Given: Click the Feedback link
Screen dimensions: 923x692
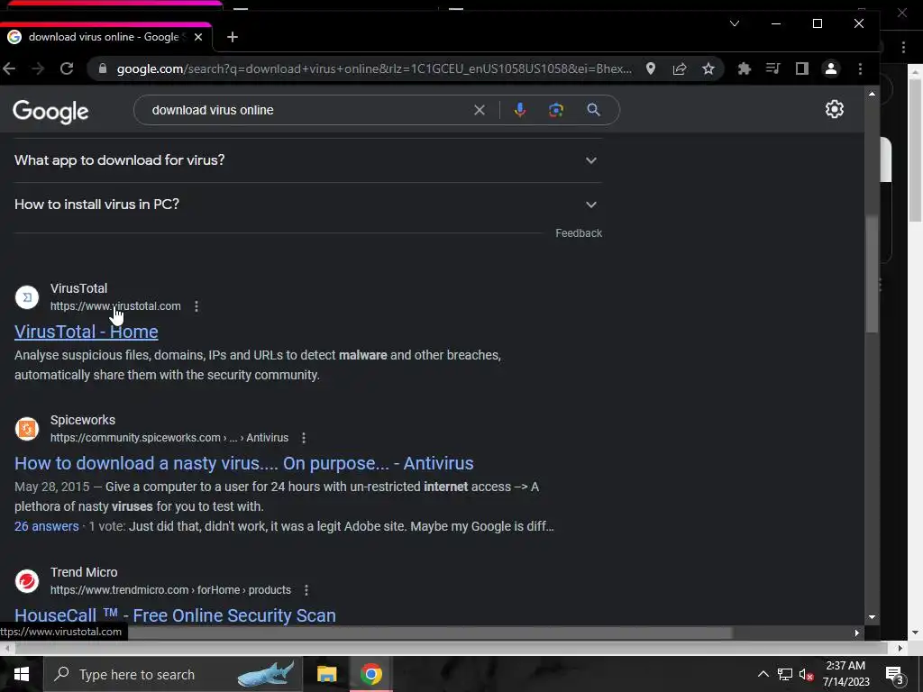Looking at the screenshot, I should [x=579, y=233].
